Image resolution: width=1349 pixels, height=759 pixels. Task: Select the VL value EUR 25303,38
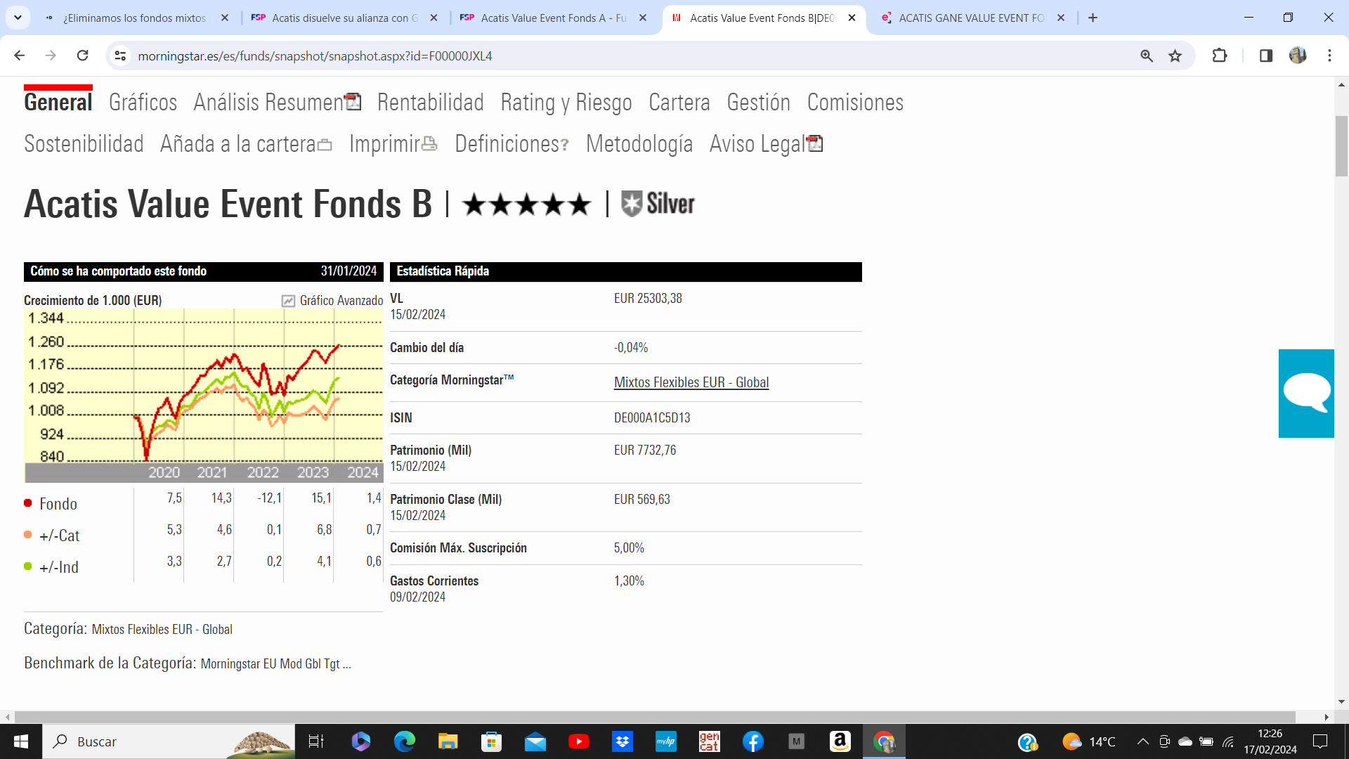coord(648,299)
